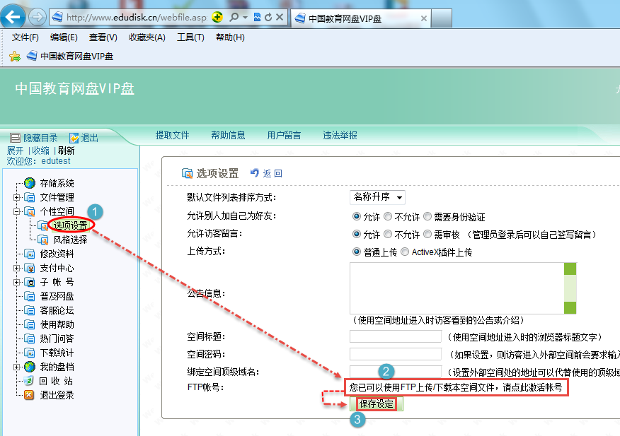Click the 客服论坛 icon in tree
Screen dimensions: 620x436
point(30,310)
